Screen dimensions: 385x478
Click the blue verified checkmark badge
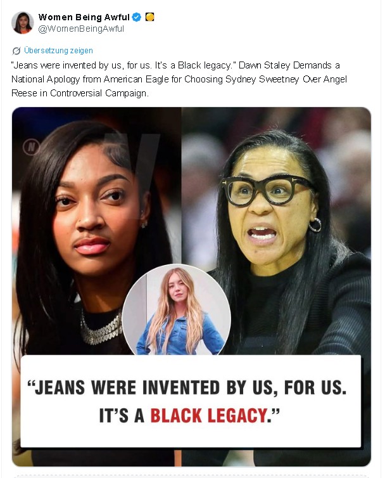click(x=137, y=17)
